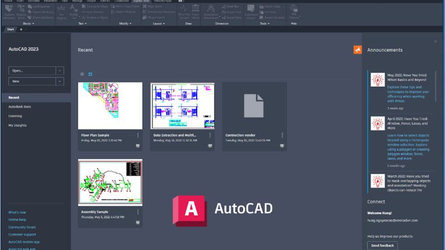Select the Explode Attributes ribbon tool

coord(9,12)
